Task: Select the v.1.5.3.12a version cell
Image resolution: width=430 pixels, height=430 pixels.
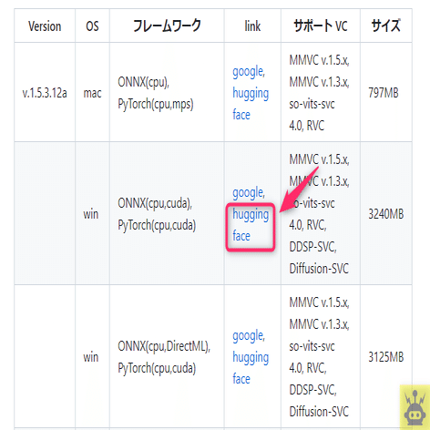Action: (45, 92)
